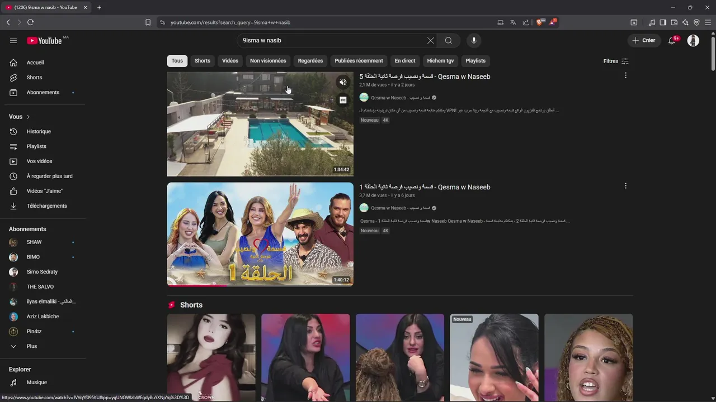The image size is (716, 402).
Task: Open Brave Wallet toolbar icon
Action: 674,22
